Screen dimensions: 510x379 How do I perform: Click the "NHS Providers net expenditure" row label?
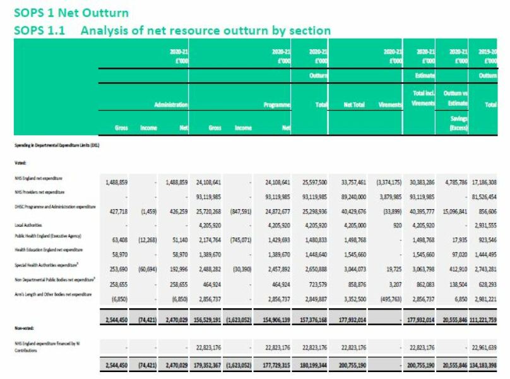coord(40,191)
